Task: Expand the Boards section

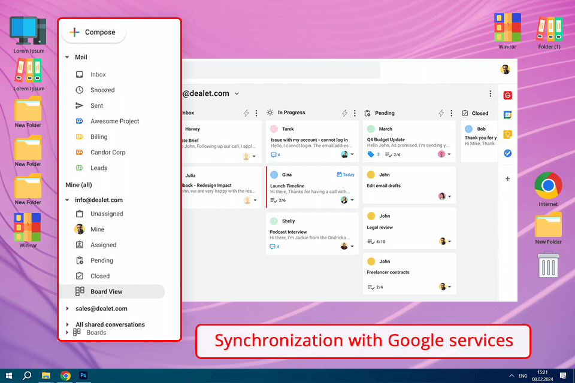Action: coord(67,332)
